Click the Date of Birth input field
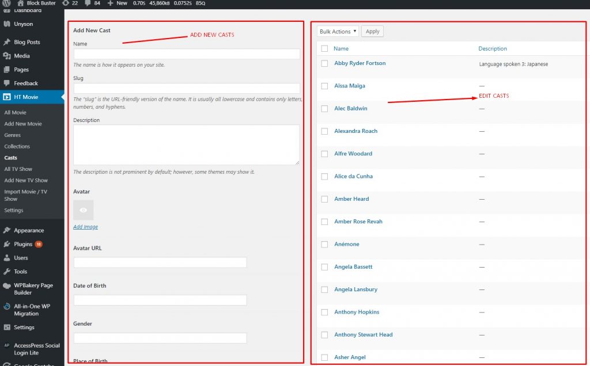 [160, 300]
